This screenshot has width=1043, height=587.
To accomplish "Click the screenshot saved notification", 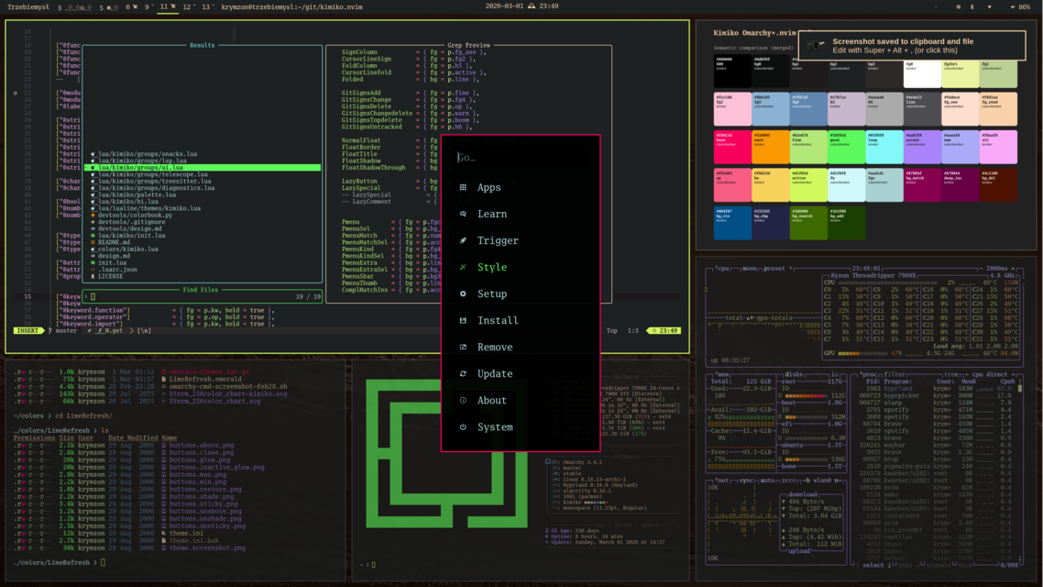I will [x=912, y=45].
